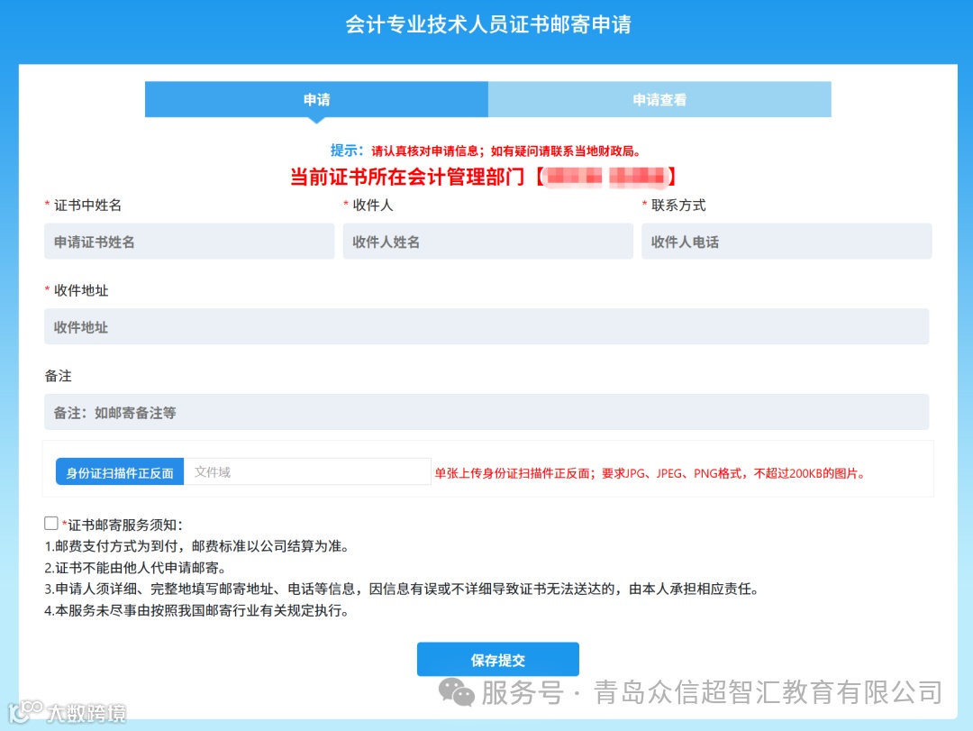
Task: Click the 文件域 file field
Action: point(306,471)
